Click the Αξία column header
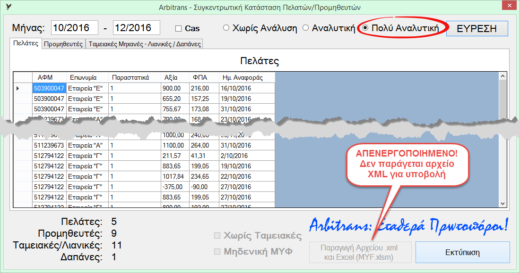The image size is (520, 273). (x=175, y=77)
